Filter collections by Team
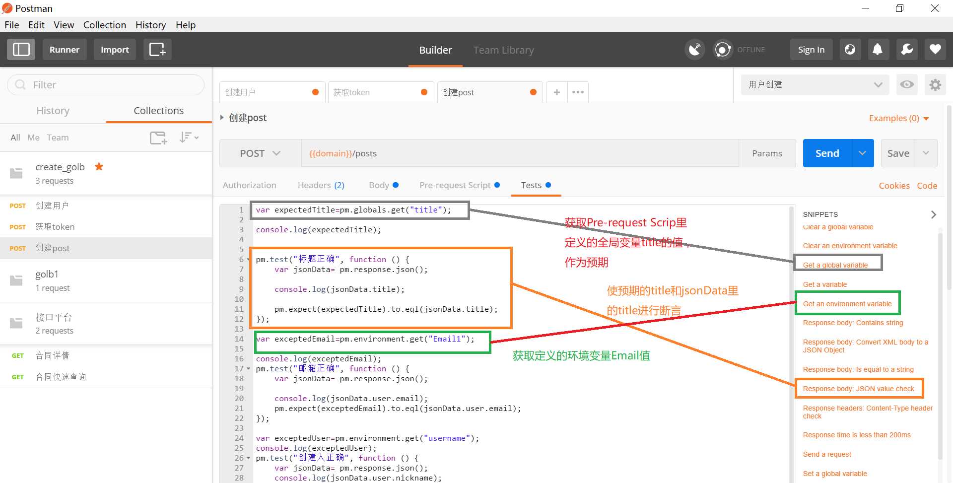 click(58, 138)
